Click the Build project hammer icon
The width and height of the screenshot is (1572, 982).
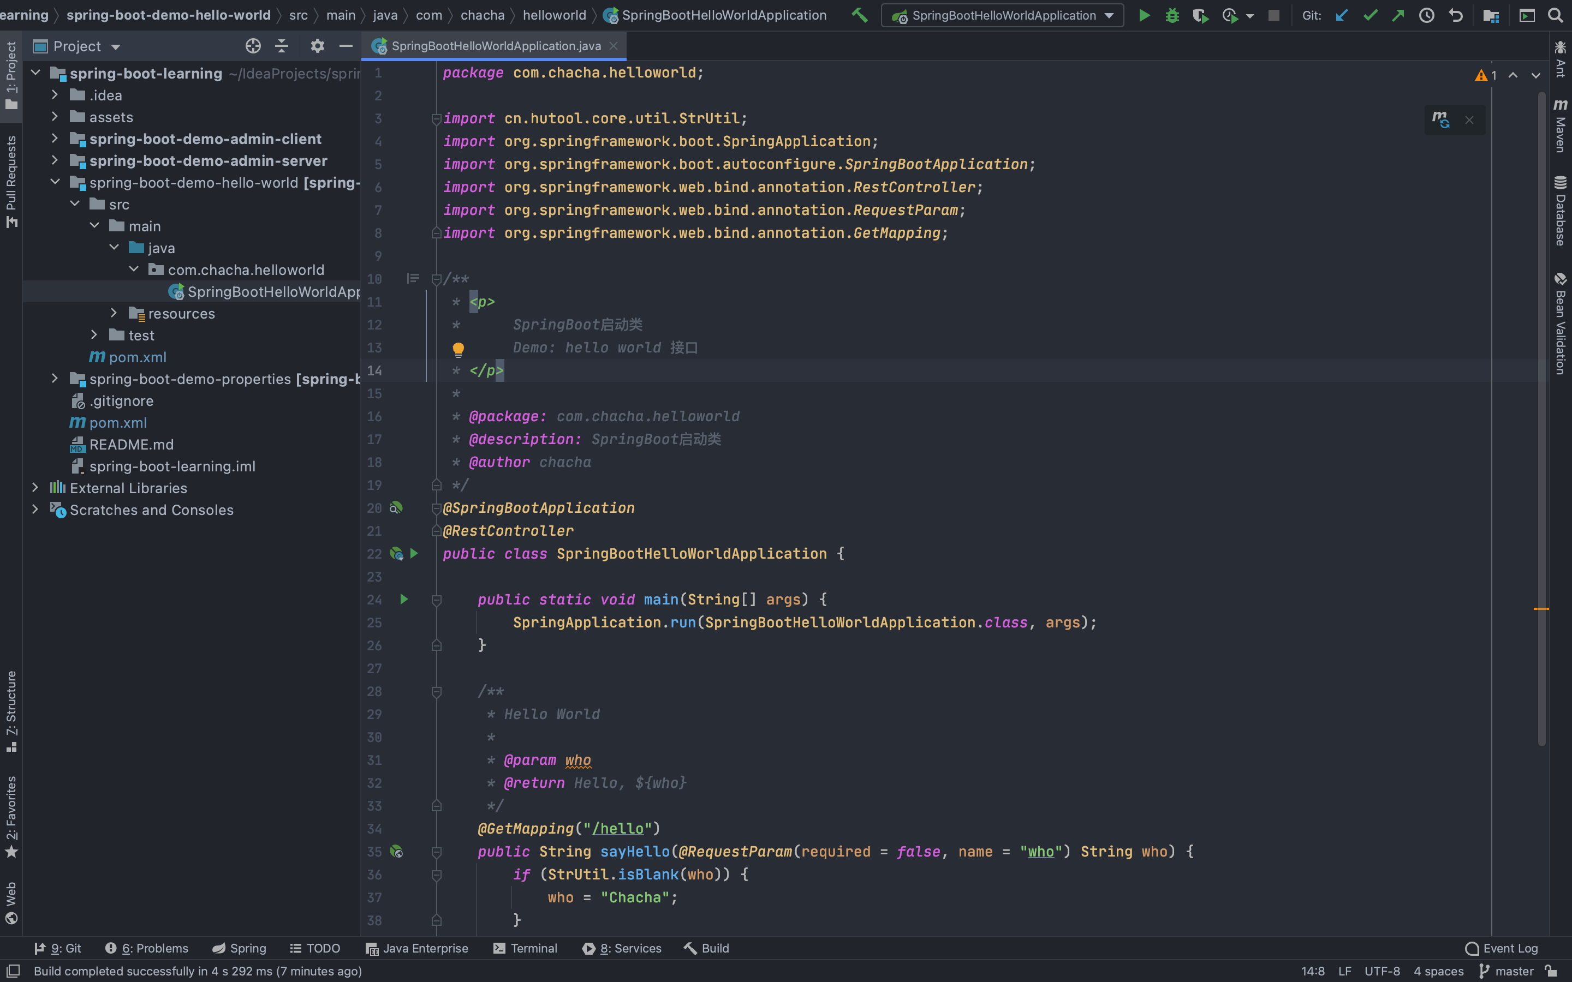pyautogui.click(x=859, y=15)
